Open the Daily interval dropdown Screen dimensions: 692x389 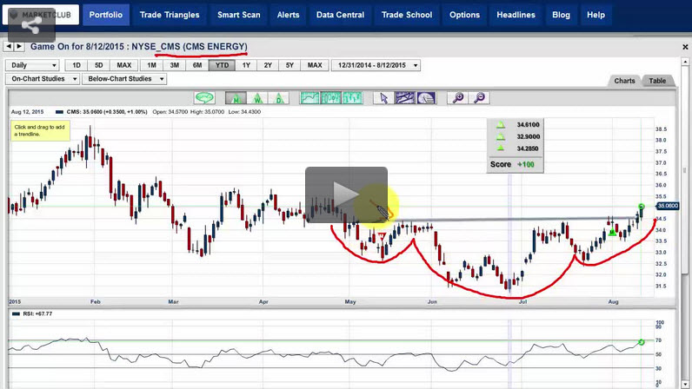click(32, 65)
